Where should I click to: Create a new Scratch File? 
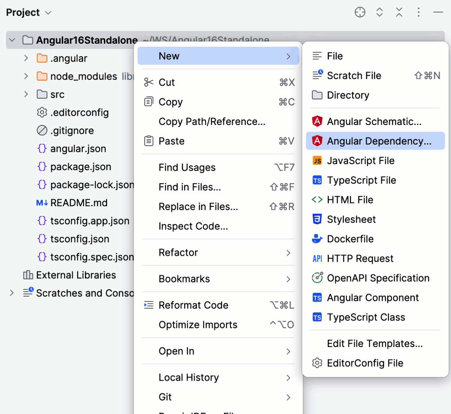pos(354,76)
